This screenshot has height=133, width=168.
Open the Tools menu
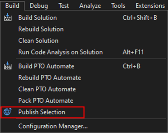click(118, 6)
